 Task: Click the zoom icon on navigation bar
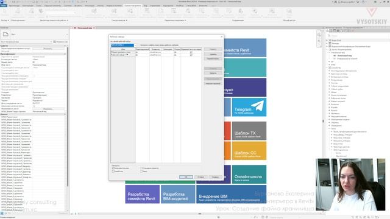(319, 41)
